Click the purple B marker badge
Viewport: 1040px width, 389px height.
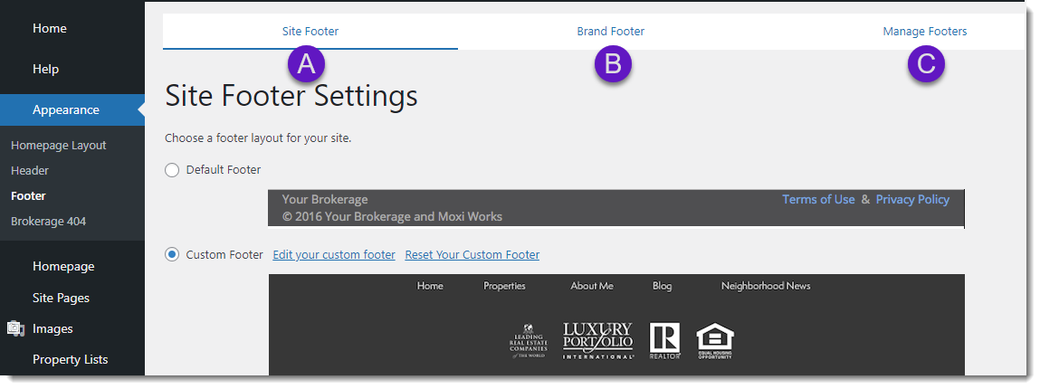[613, 64]
